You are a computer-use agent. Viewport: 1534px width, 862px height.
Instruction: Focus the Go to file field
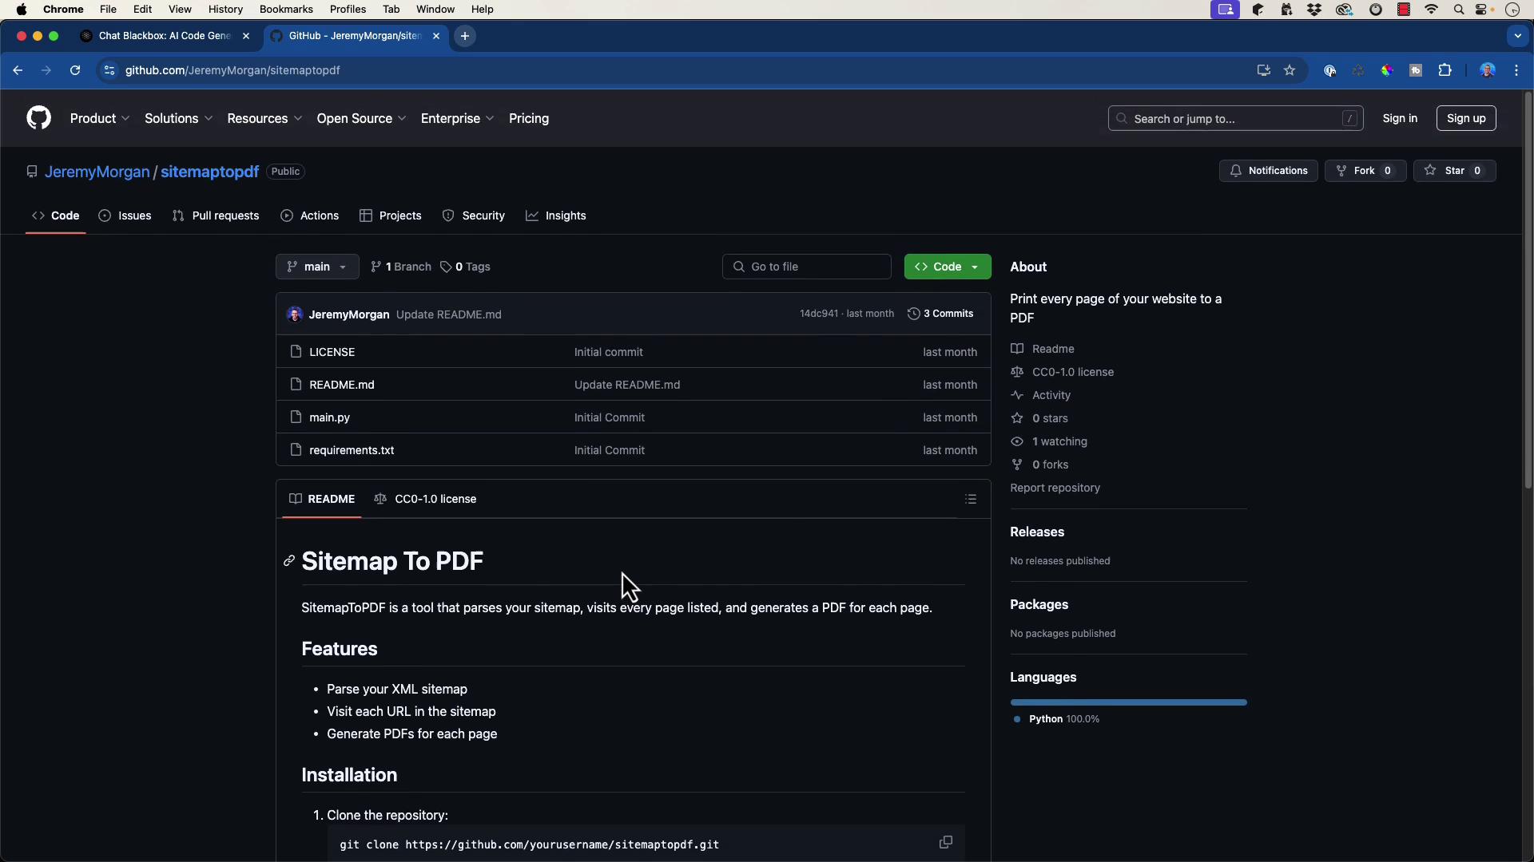pos(807,267)
